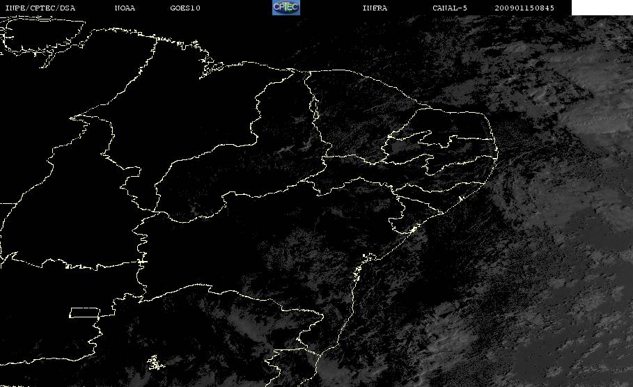Screen dimensions: 633x387
Task: Click the CANAL-5 channel label
Action: point(450,8)
